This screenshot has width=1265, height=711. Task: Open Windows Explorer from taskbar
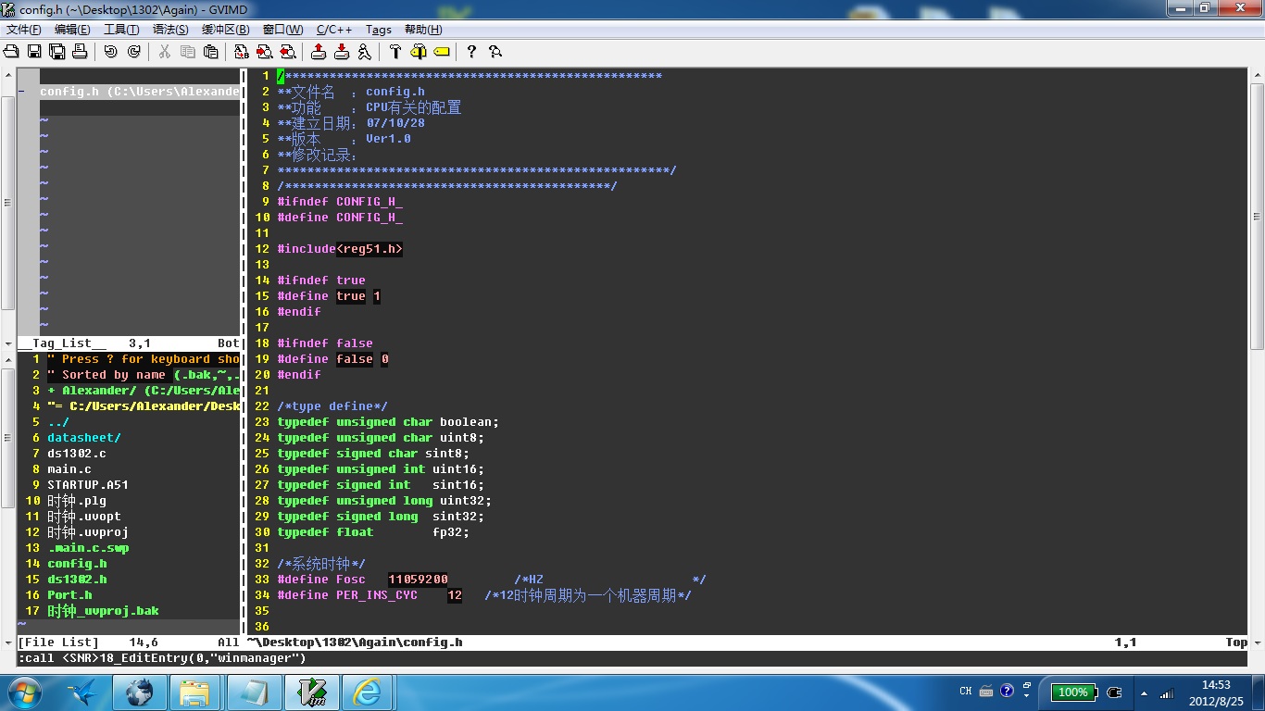[195, 692]
